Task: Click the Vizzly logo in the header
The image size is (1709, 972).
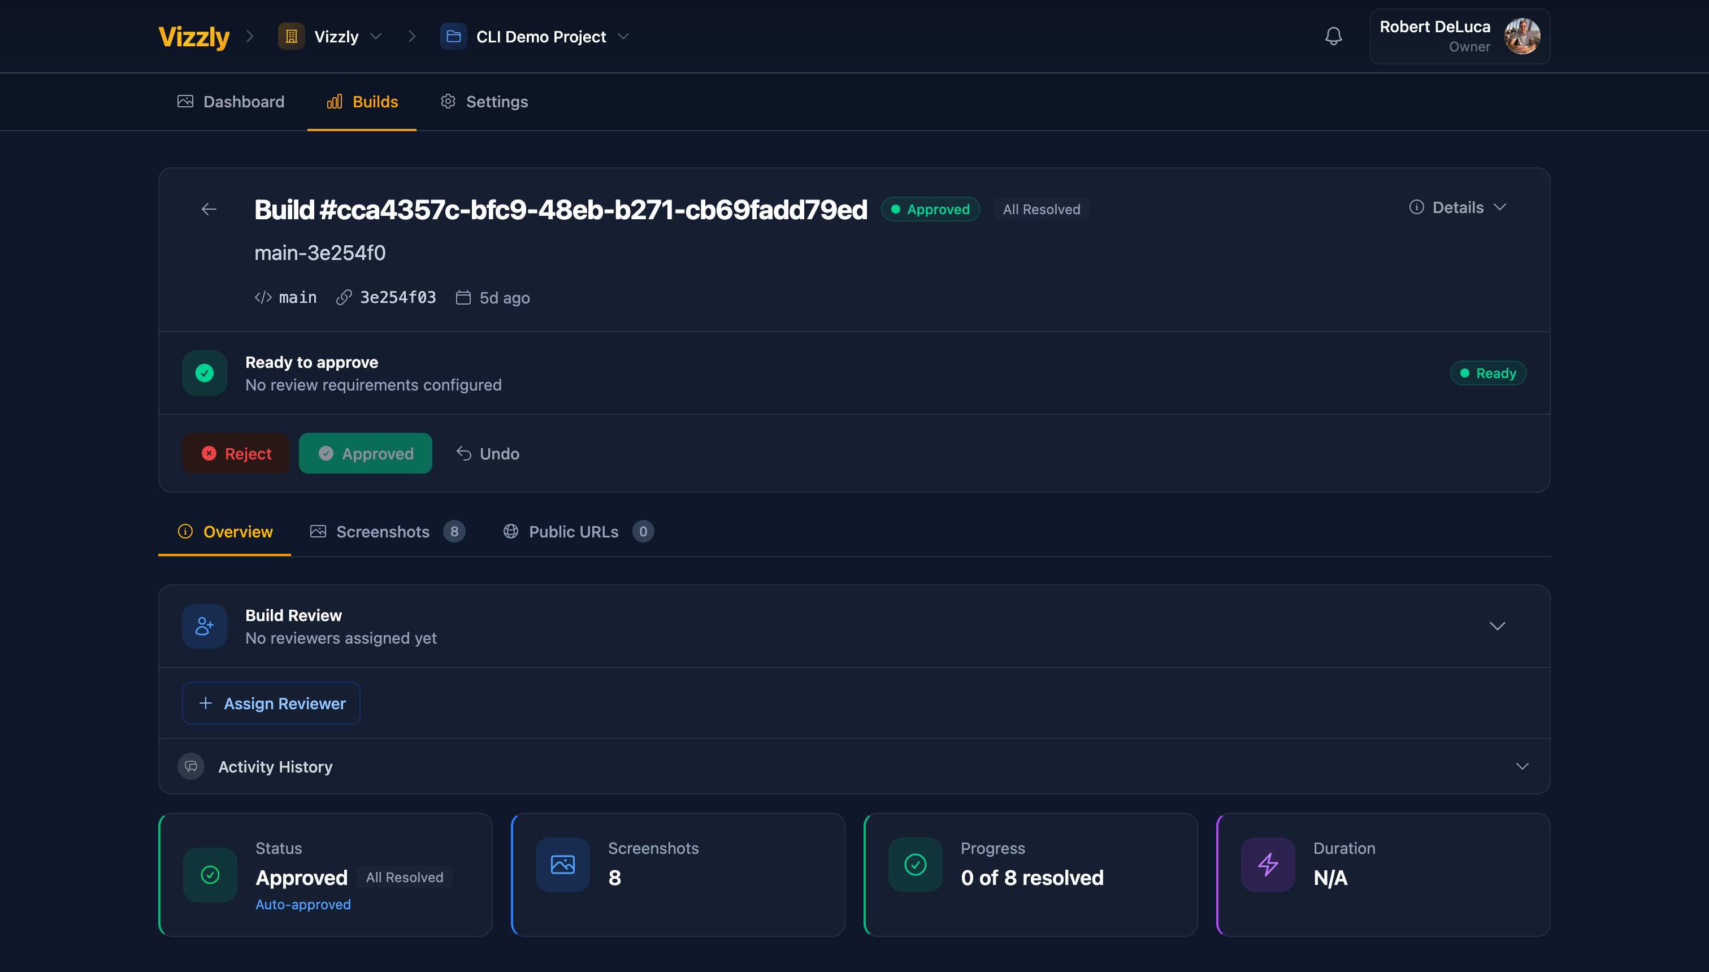Action: [193, 37]
